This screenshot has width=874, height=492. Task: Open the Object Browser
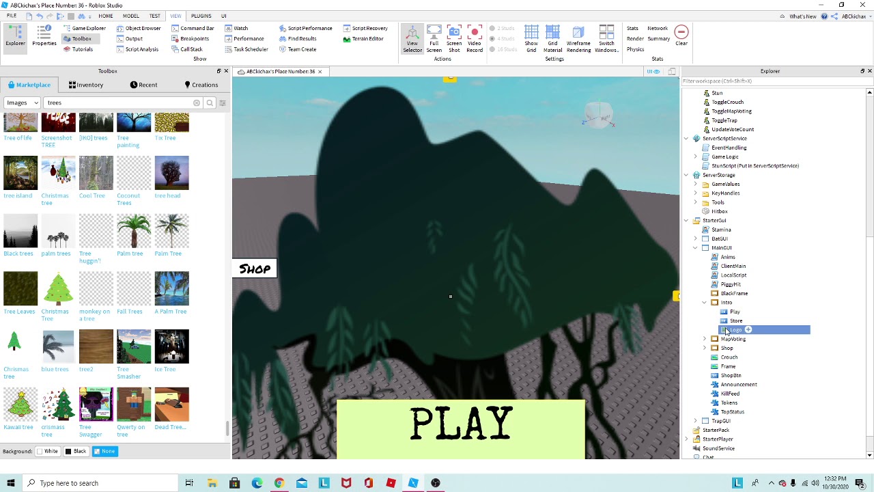click(x=139, y=28)
